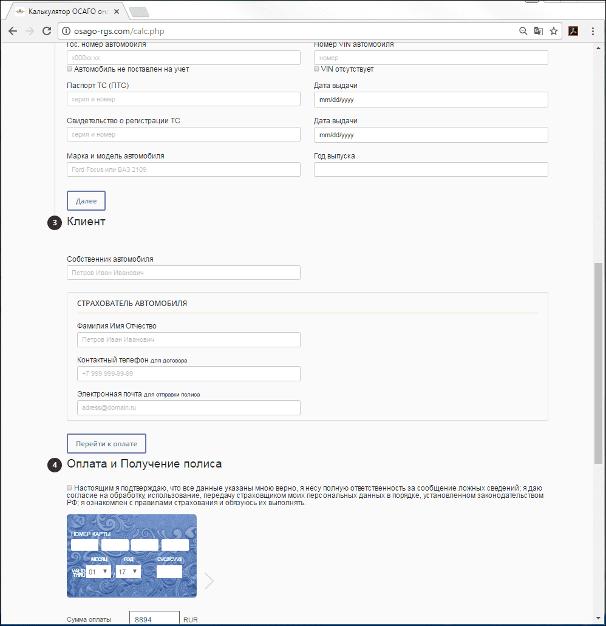The height and width of the screenshot is (626, 606).
Task: Click the Номер VIN field
Action: tap(431, 58)
